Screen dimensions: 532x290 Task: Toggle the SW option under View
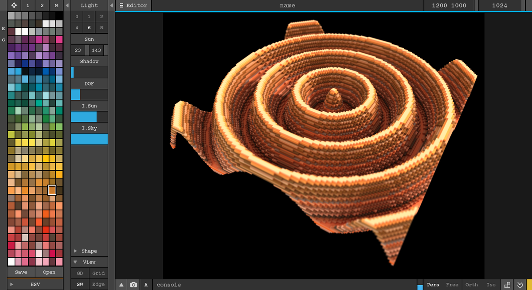click(79, 284)
